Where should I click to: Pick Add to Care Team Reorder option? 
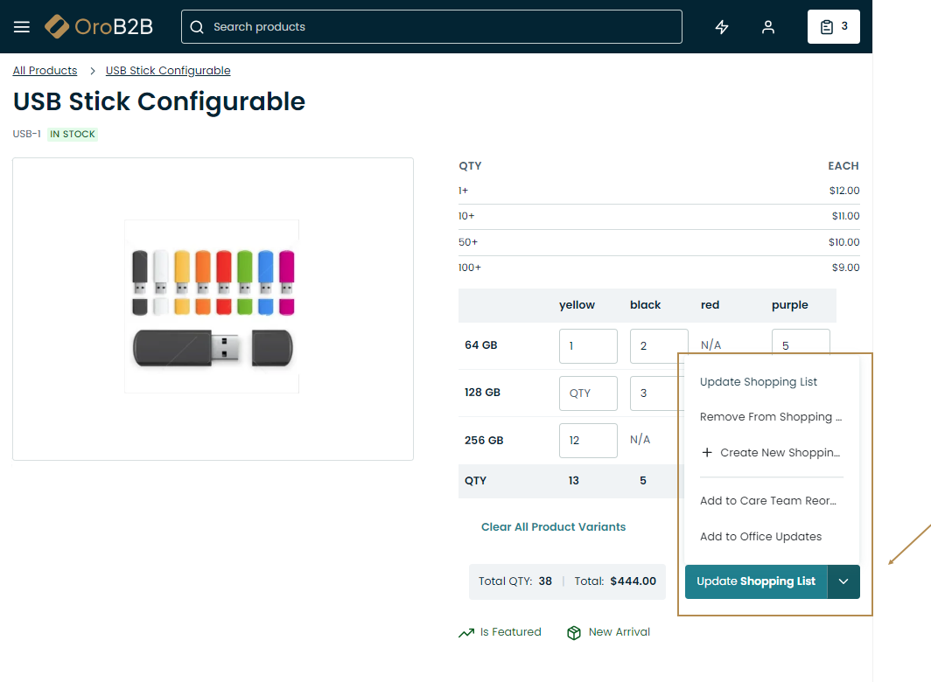coord(768,501)
